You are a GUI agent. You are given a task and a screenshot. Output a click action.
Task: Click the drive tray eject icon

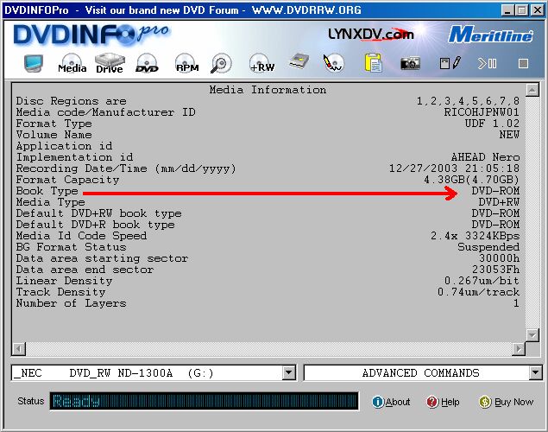click(299, 61)
